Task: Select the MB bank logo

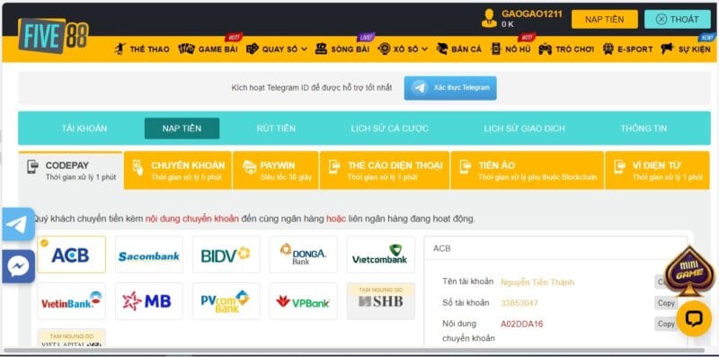Action: 148,301
